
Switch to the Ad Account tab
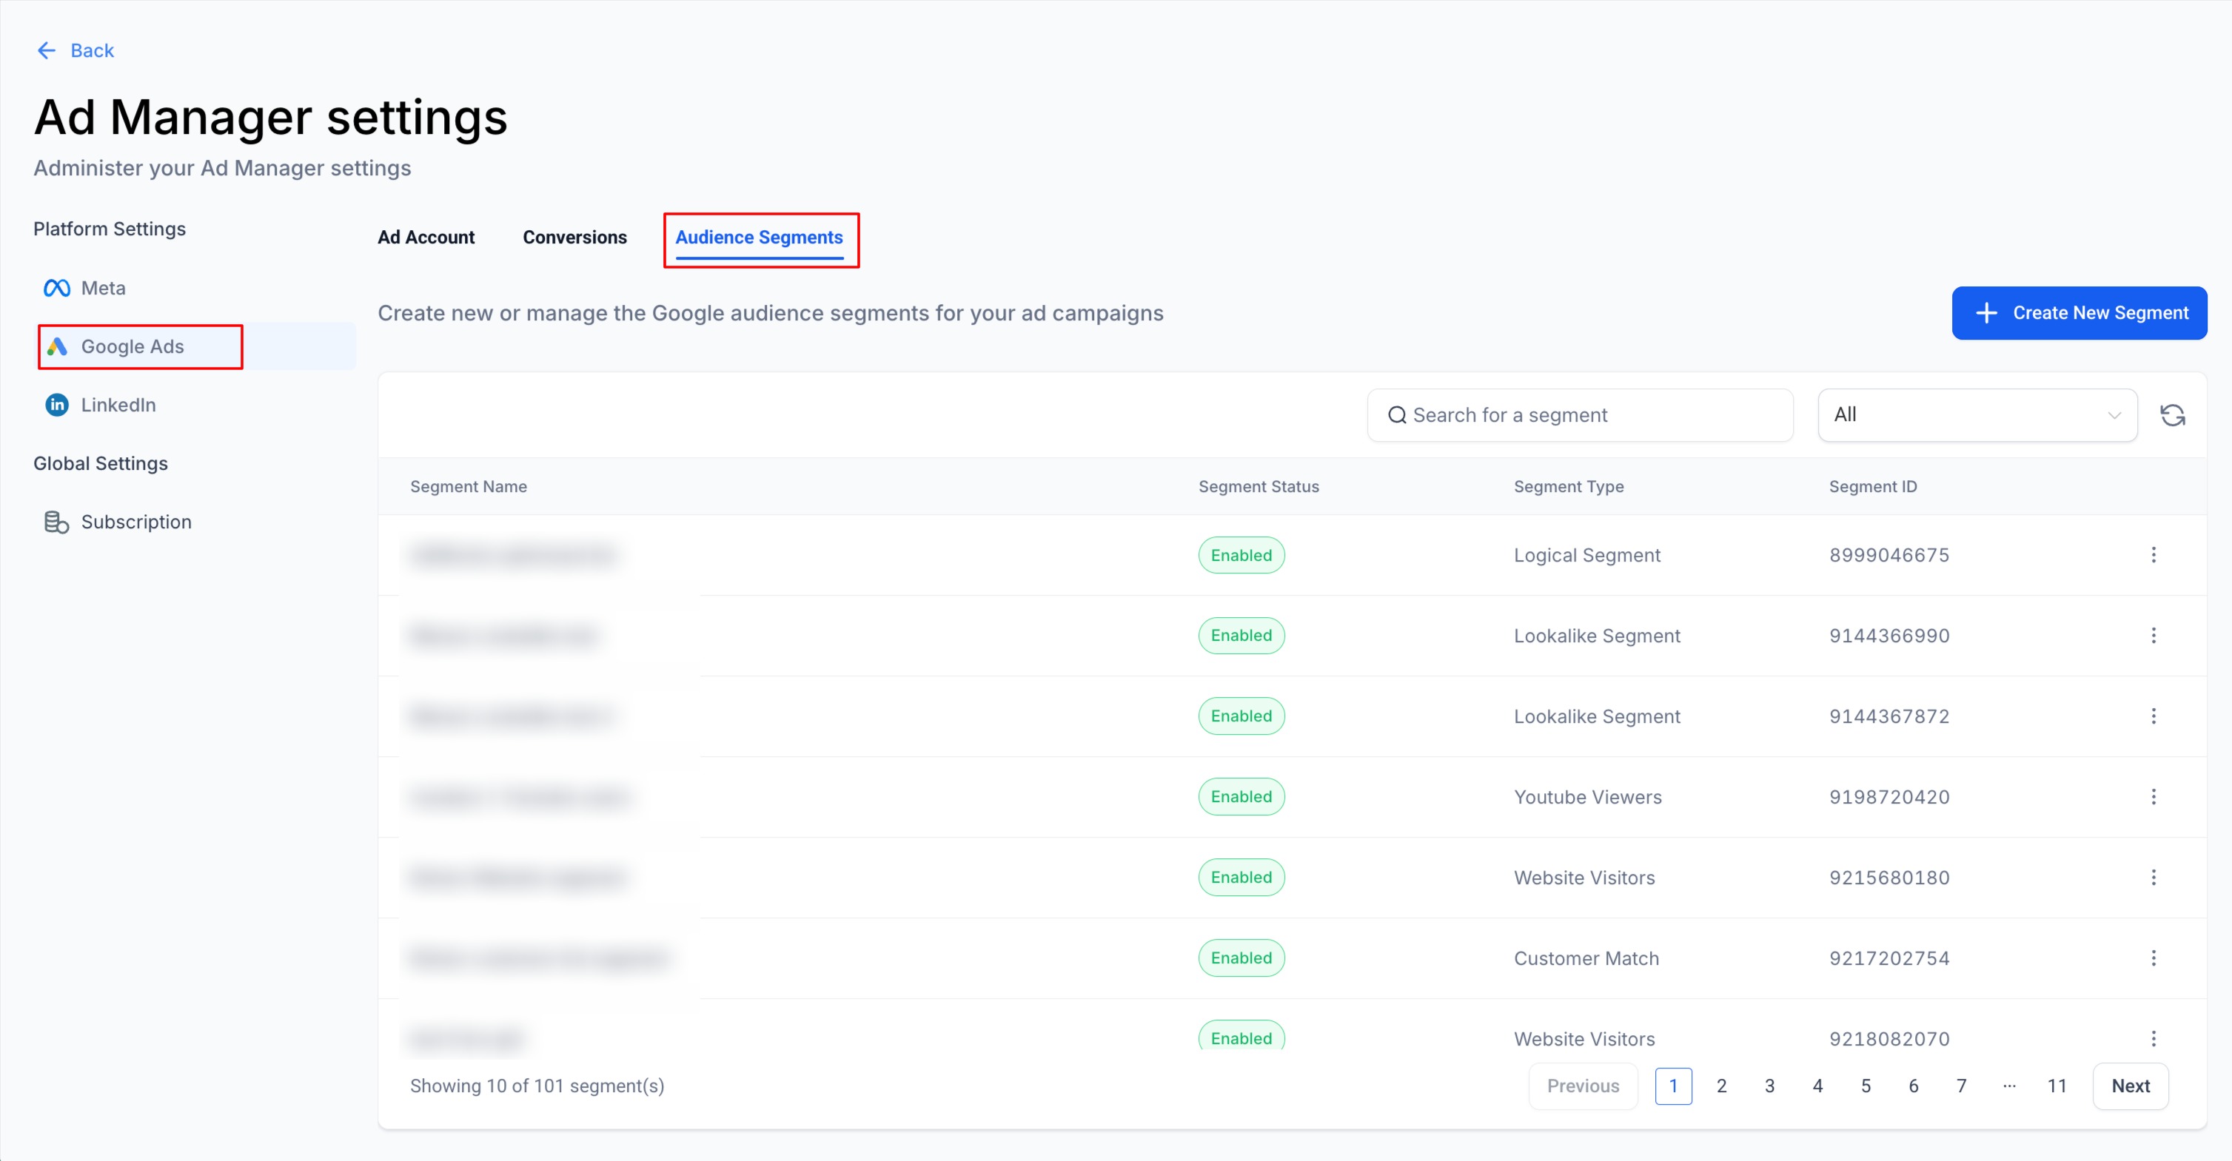click(426, 238)
